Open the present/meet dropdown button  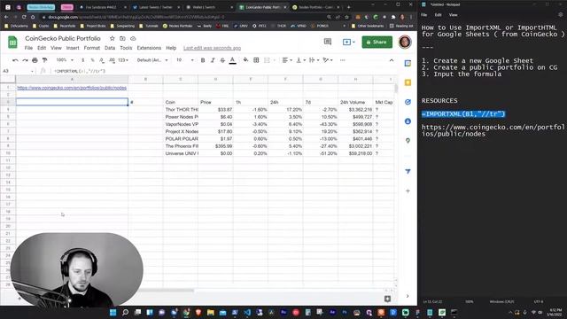click(348, 42)
